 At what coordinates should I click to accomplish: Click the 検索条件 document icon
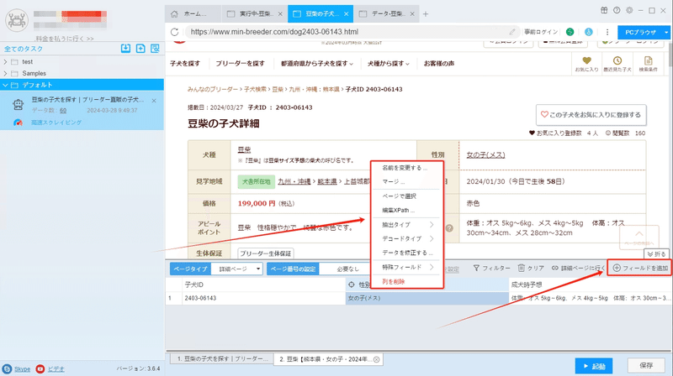648,60
